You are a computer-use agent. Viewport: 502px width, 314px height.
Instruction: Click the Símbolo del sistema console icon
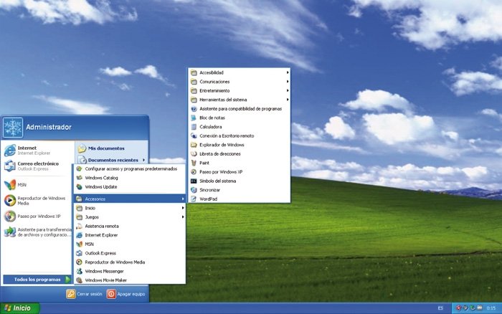tap(194, 181)
